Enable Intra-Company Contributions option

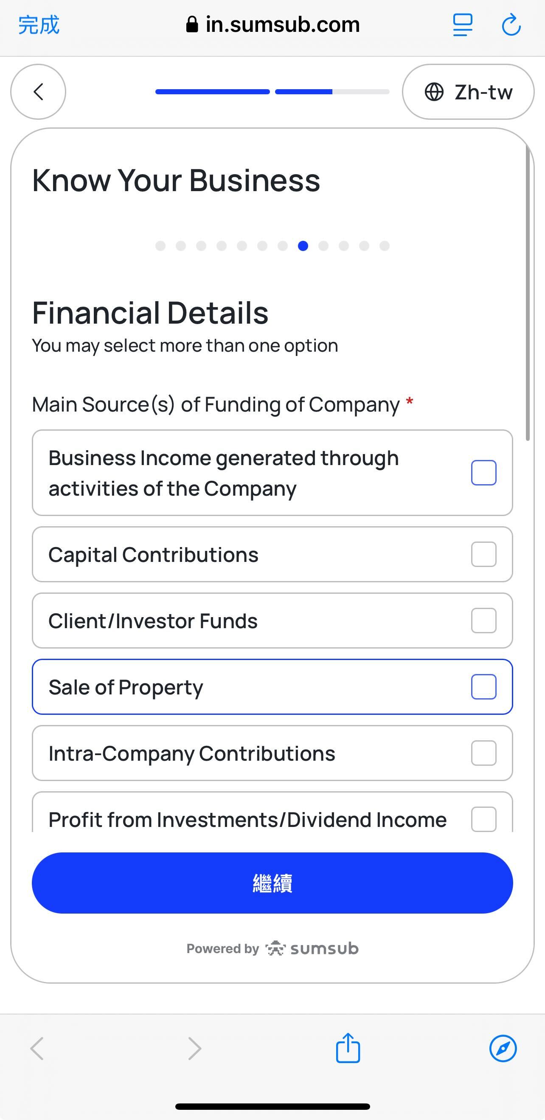tap(484, 753)
